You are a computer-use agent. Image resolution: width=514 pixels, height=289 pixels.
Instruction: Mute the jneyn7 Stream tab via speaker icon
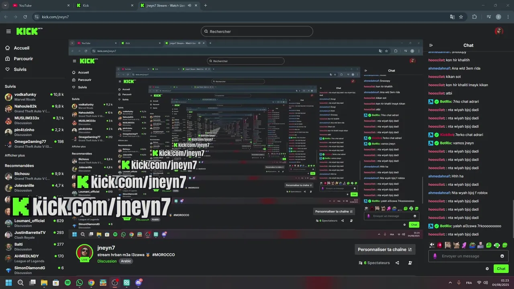pyautogui.click(x=190, y=6)
